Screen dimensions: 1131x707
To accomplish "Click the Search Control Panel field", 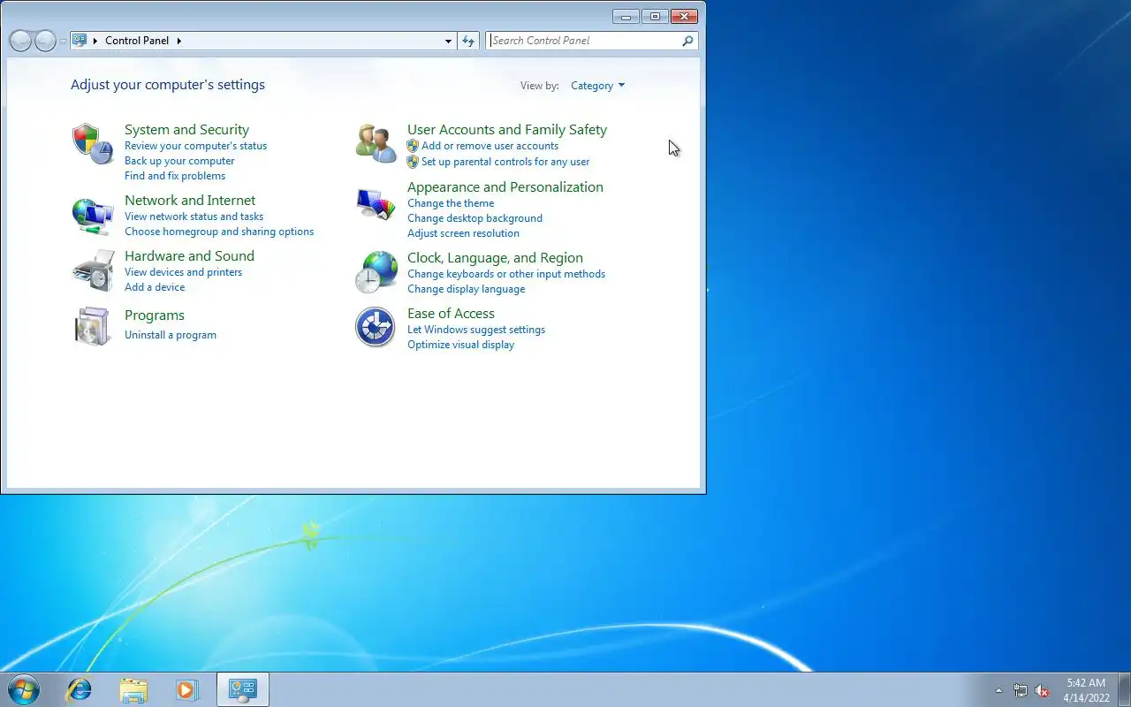I will [x=584, y=41].
